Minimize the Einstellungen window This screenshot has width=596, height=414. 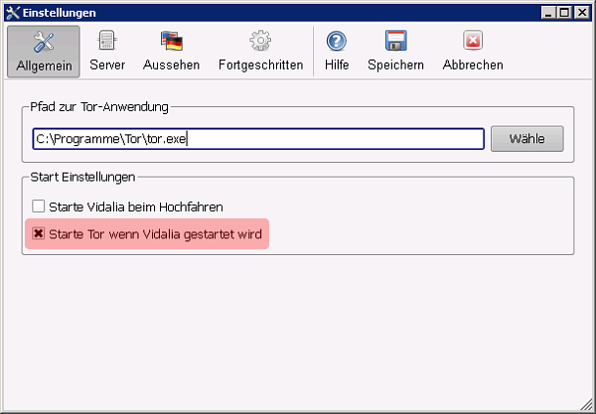click(x=548, y=13)
